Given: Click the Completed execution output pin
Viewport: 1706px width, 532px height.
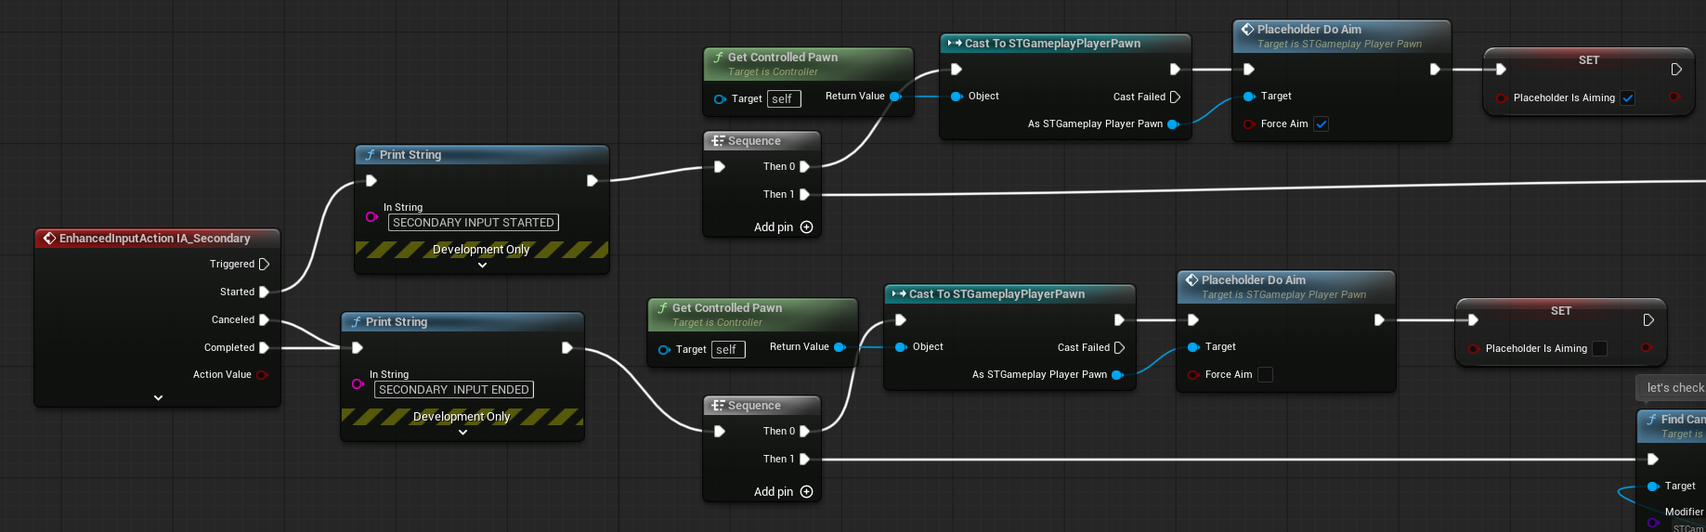Looking at the screenshot, I should (264, 348).
